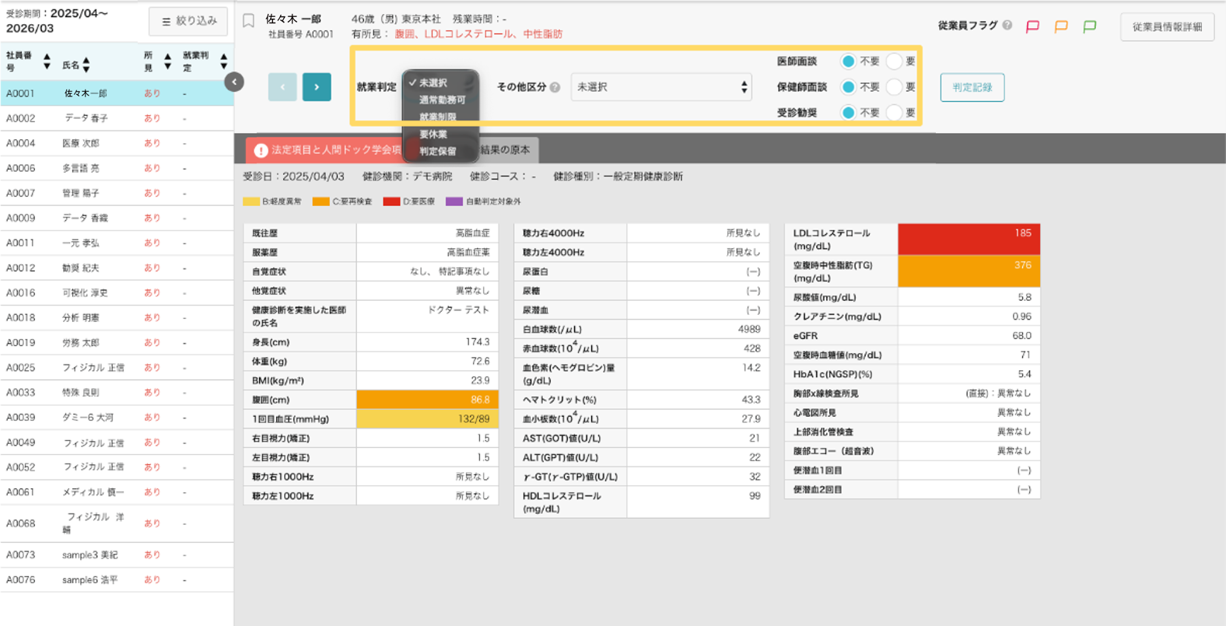
Task: Select employee row A0019 労務 太郎
Action: (x=117, y=342)
